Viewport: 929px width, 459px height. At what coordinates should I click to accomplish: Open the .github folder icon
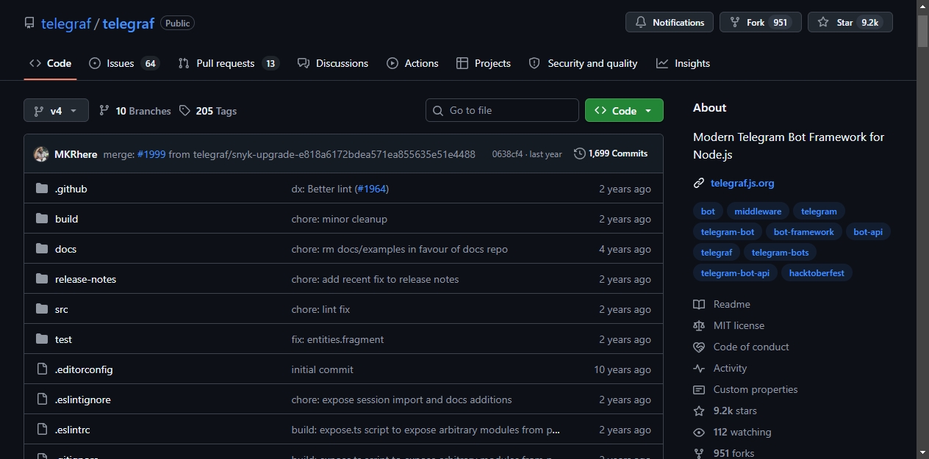click(x=42, y=189)
